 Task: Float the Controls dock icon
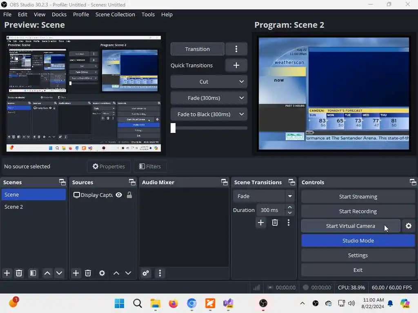pos(413,182)
